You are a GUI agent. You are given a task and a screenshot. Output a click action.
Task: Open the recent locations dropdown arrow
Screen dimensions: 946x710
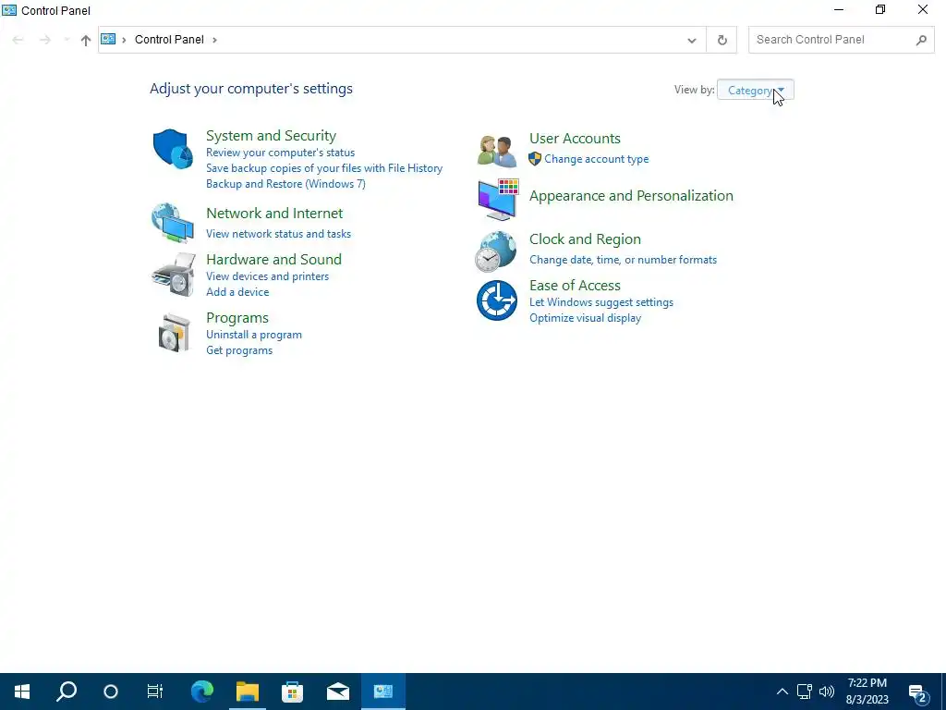(x=66, y=40)
